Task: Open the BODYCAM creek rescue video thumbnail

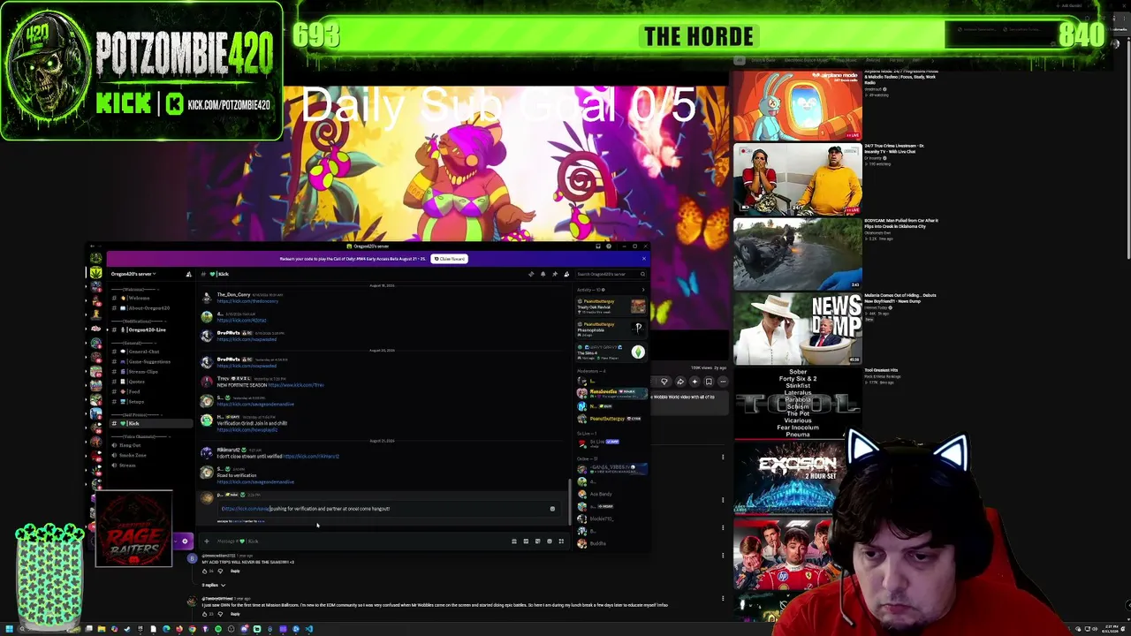Action: click(x=797, y=254)
